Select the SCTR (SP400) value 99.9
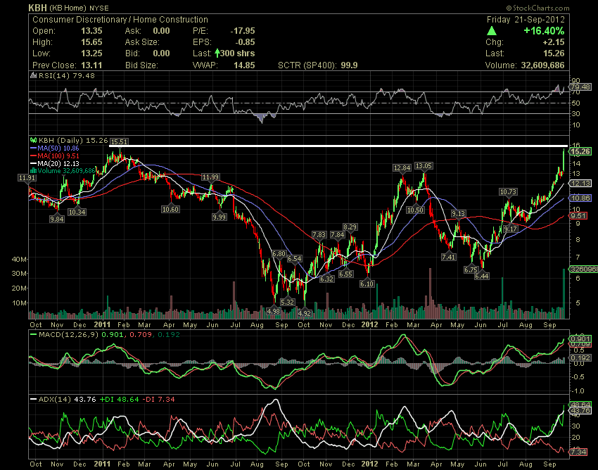Image resolution: width=598 pixels, height=470 pixels. [x=349, y=65]
